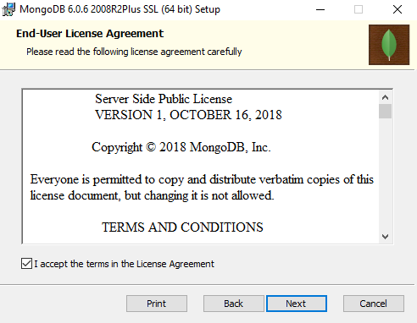Screen dimensions: 417x323
Task: Continue with the Next button
Action: (297, 304)
